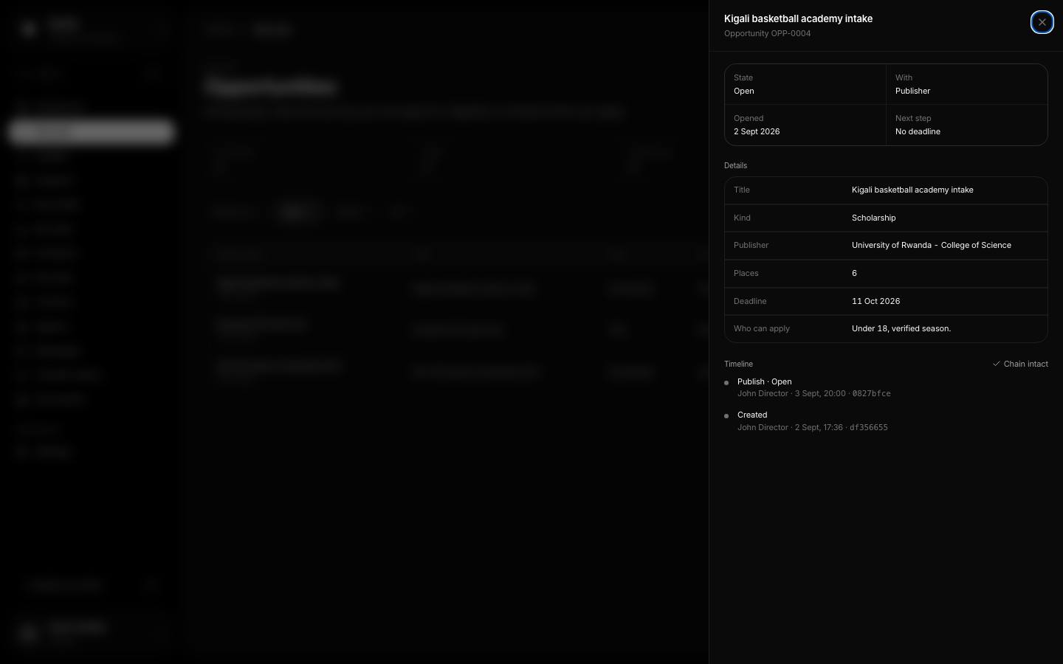Click "Under 18, verified season." text
1063x664 pixels.
point(901,328)
